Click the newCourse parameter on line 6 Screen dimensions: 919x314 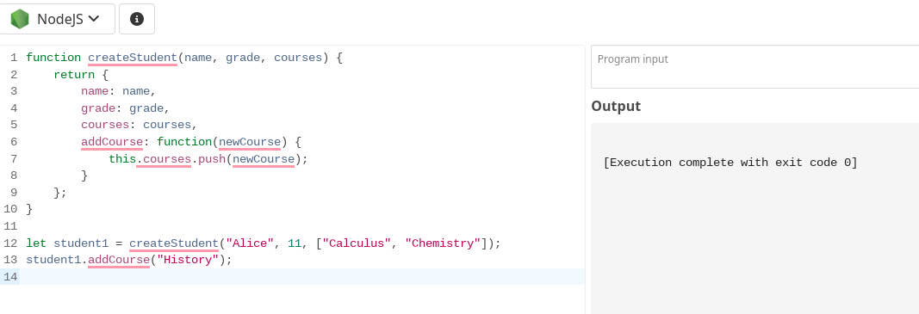coord(250,142)
